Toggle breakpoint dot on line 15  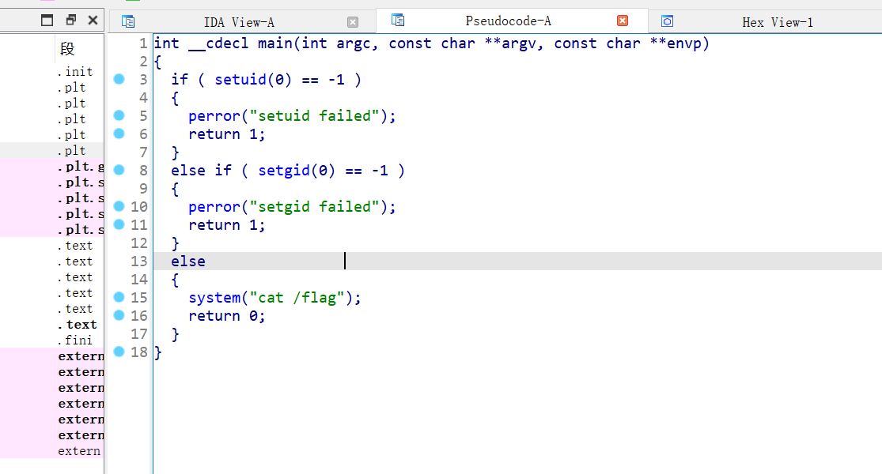coord(119,297)
